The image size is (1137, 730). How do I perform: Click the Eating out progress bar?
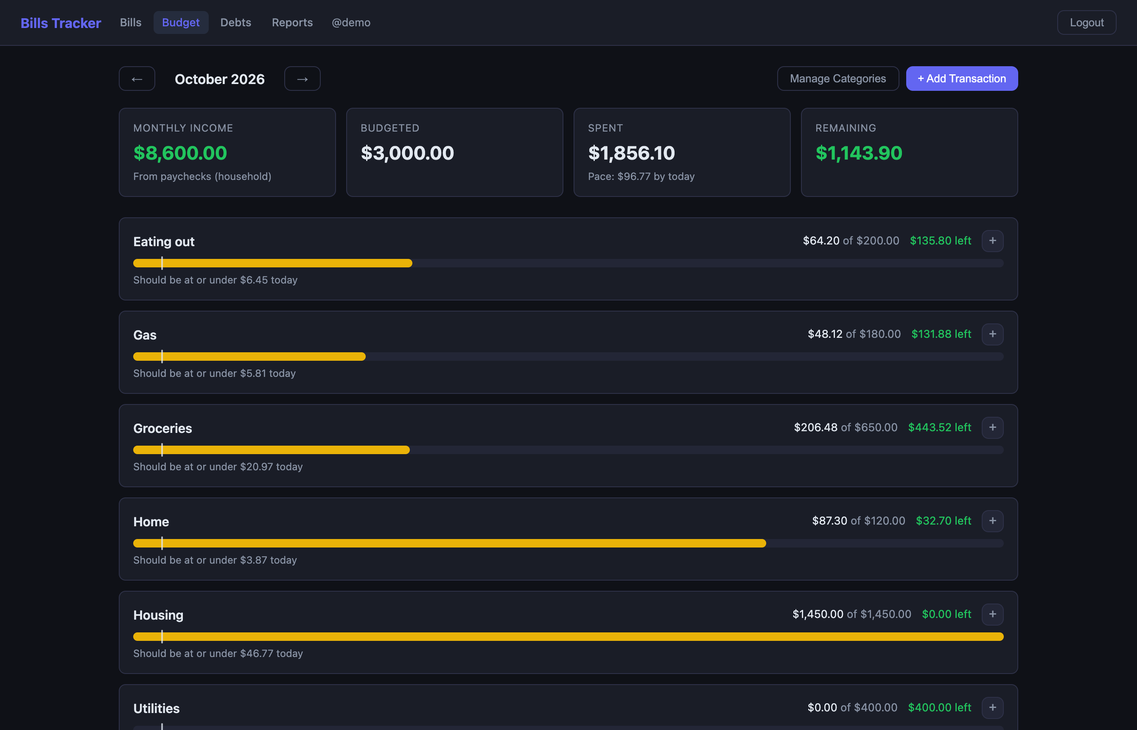(x=568, y=263)
